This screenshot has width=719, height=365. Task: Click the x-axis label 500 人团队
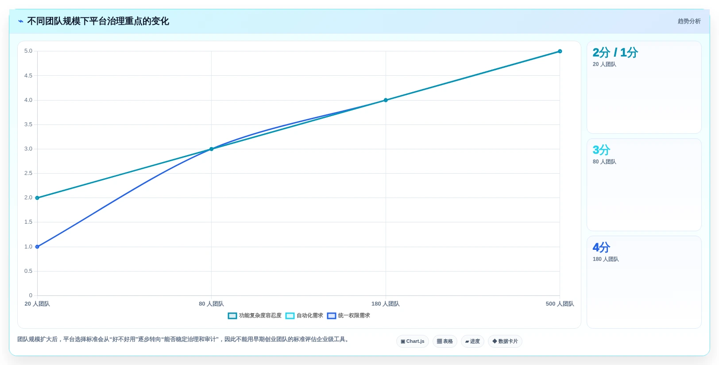(560, 304)
